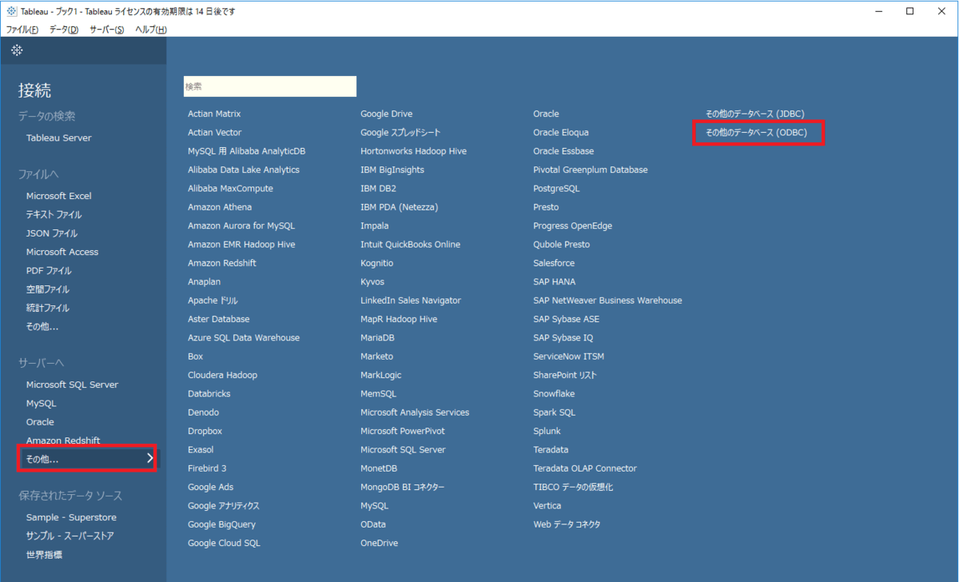Viewport: 959px width, 582px height.
Task: Choose Microsoft Analysis Services connector
Action: [415, 413]
